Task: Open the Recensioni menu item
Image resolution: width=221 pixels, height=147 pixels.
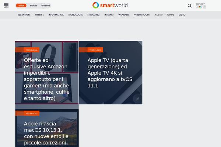Action: pos(24,15)
